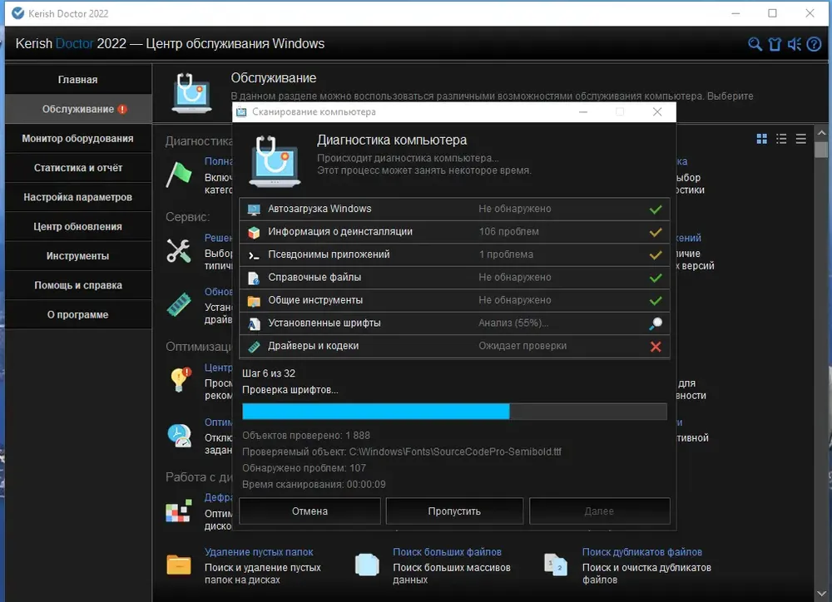Open help via the question mark icon
This screenshot has height=602, width=832.
(814, 44)
